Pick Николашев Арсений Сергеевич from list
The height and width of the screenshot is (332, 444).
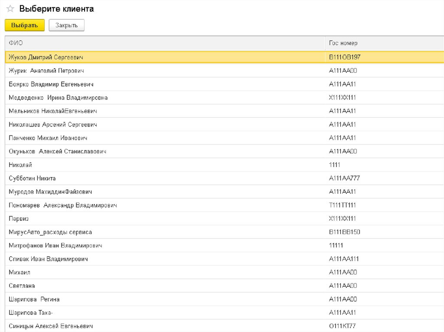click(52, 125)
